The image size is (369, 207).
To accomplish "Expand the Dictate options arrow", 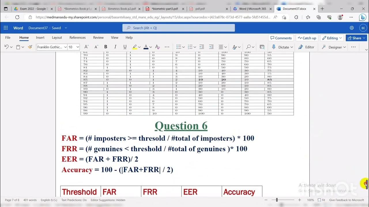I will click(292, 47).
